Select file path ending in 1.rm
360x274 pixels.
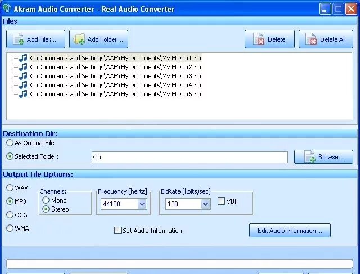pyautogui.click(x=116, y=58)
